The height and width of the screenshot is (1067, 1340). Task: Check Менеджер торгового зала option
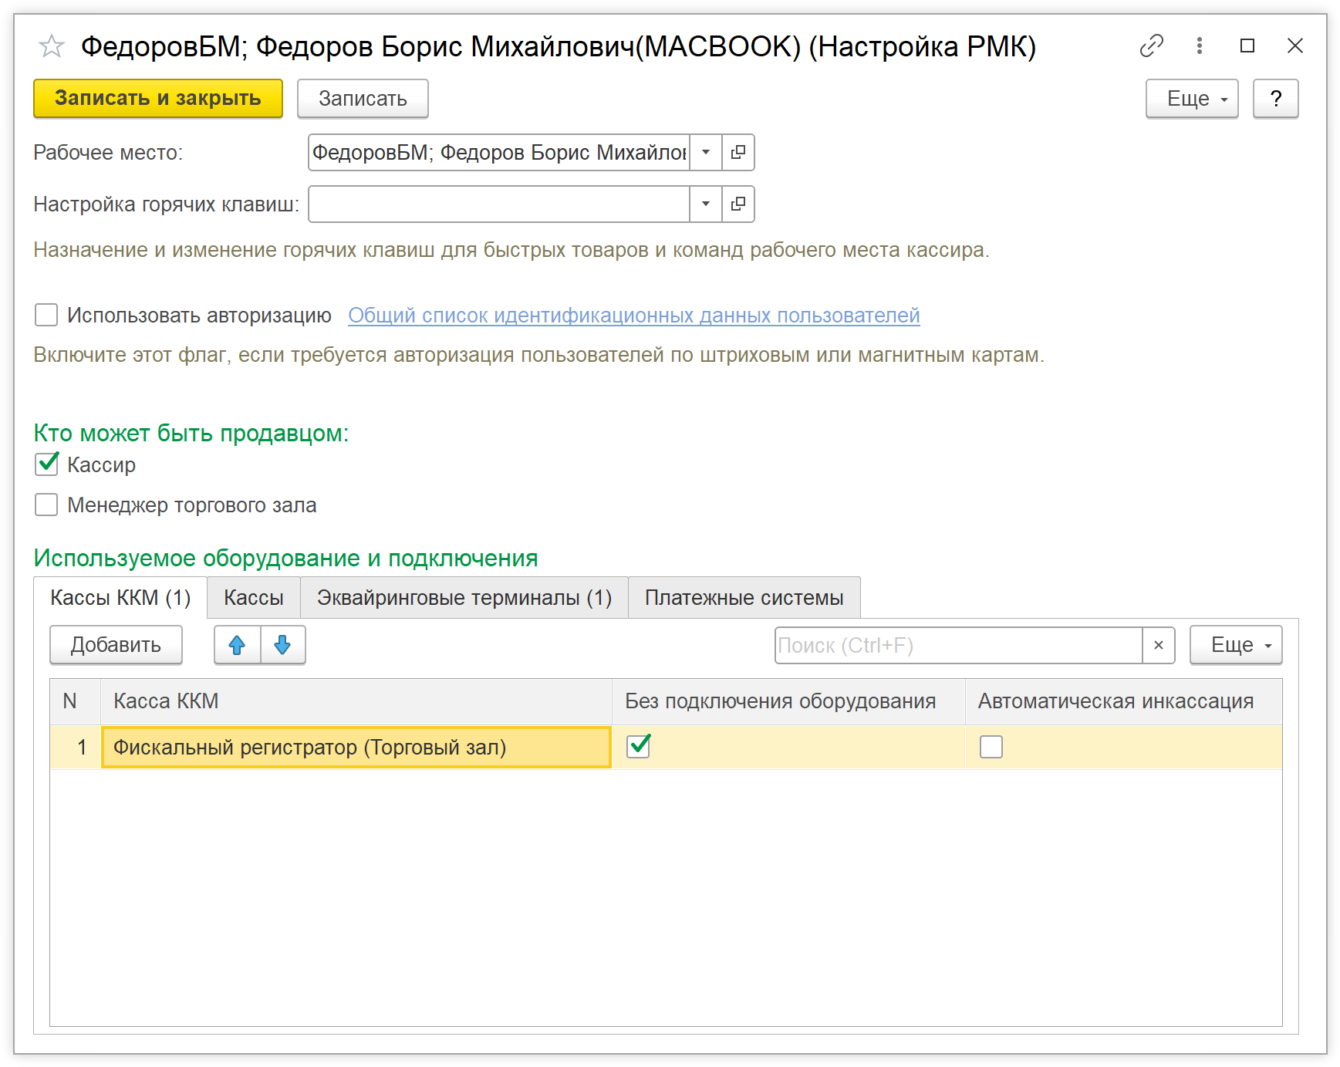[46, 505]
